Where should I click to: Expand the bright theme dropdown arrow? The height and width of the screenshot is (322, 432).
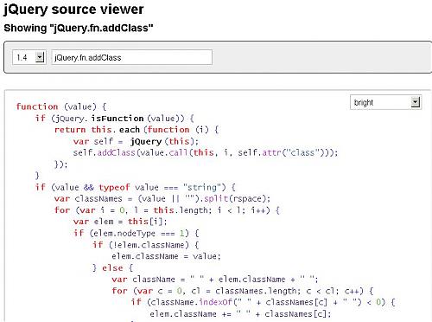415,102
